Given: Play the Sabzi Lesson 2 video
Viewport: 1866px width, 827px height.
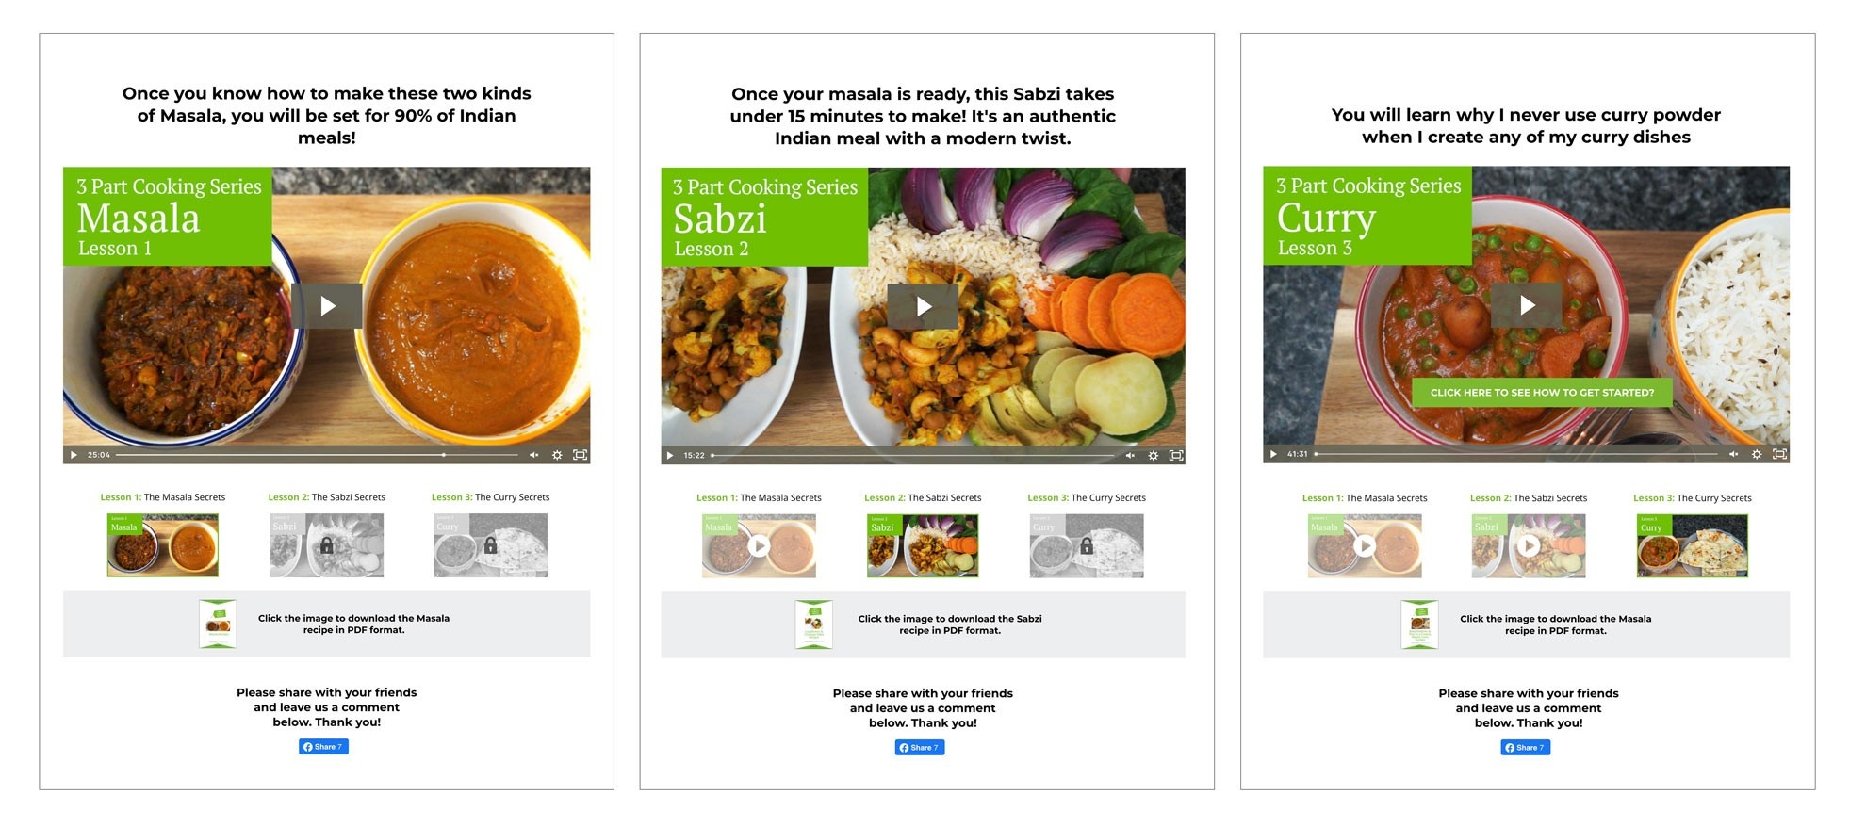Looking at the screenshot, I should click(924, 306).
